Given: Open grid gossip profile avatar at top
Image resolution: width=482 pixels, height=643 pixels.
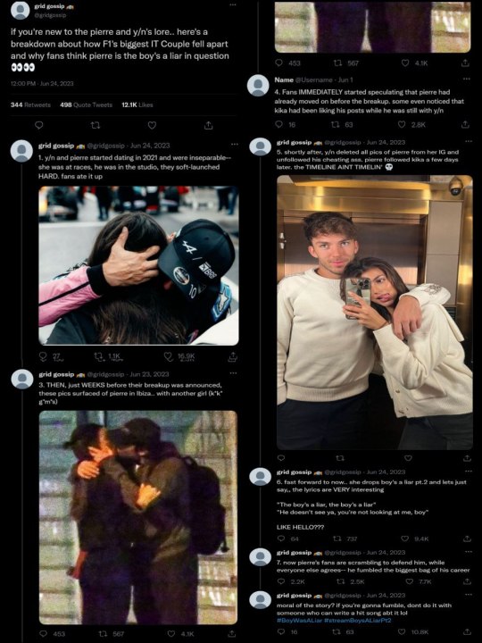Looking at the screenshot, I should (20, 10).
